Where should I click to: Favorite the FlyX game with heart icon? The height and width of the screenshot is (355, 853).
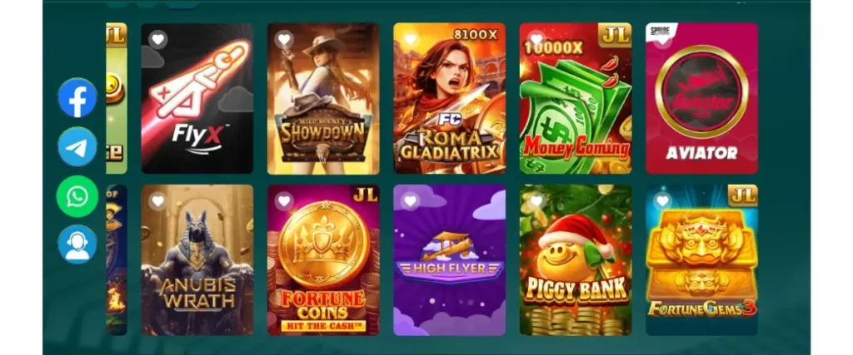(x=157, y=40)
